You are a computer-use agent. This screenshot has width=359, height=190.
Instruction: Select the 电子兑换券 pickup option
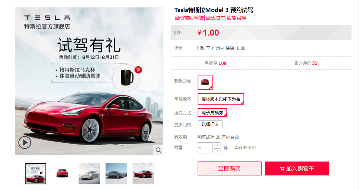pyautogui.click(x=212, y=113)
